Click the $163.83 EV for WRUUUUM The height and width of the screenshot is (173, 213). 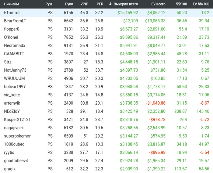pos(158,78)
